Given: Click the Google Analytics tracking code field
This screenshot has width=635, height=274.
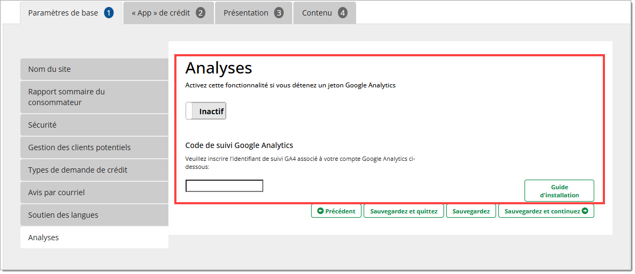Looking at the screenshot, I should [224, 186].
